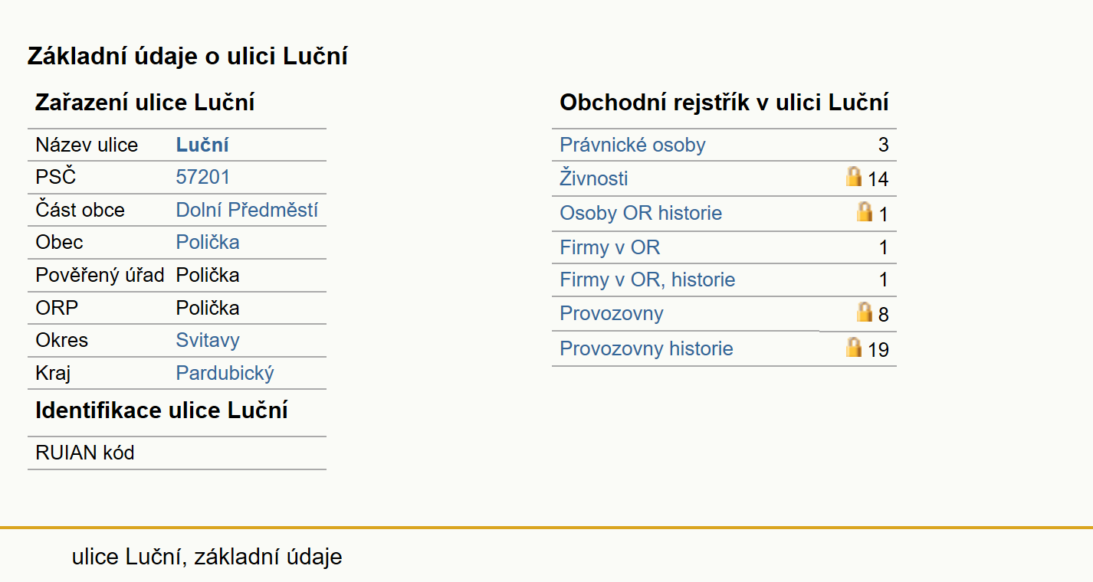Open the Provozovny historie link

point(646,348)
